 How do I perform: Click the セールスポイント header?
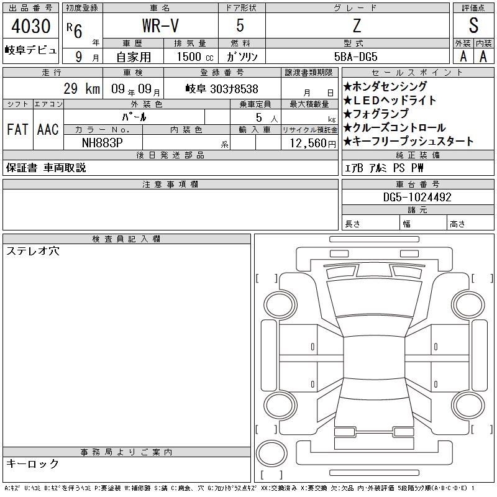(417, 72)
